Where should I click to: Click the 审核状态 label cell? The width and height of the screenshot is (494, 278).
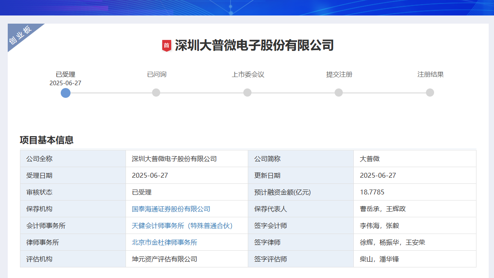[73, 192]
